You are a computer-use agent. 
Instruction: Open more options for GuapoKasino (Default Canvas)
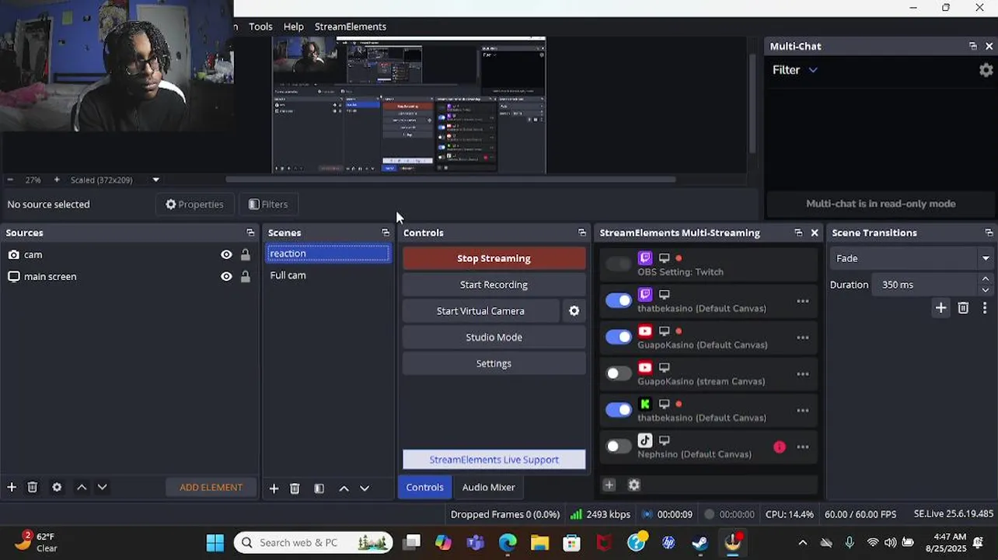click(803, 338)
